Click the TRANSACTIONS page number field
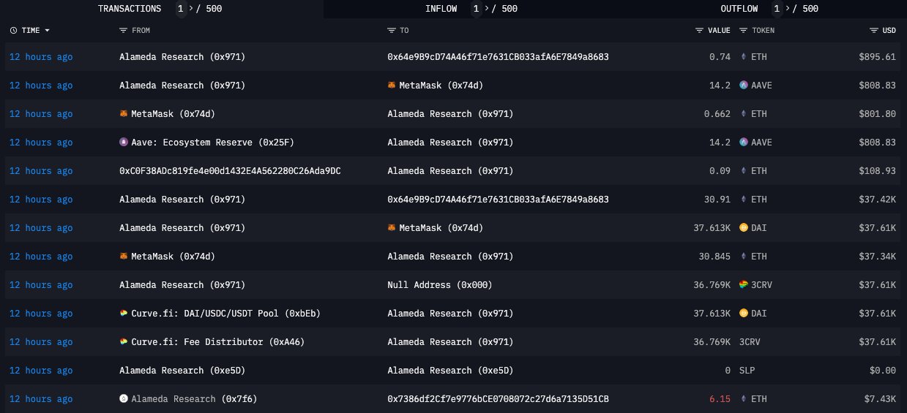The height and width of the screenshot is (413, 907). pos(180,9)
